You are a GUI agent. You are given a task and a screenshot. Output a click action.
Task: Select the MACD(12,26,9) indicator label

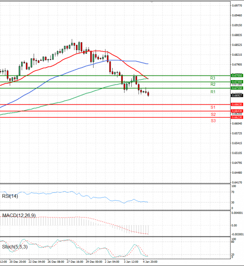[19, 215]
